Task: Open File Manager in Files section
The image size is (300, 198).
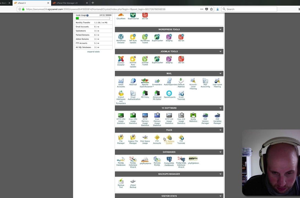Action: (121, 139)
